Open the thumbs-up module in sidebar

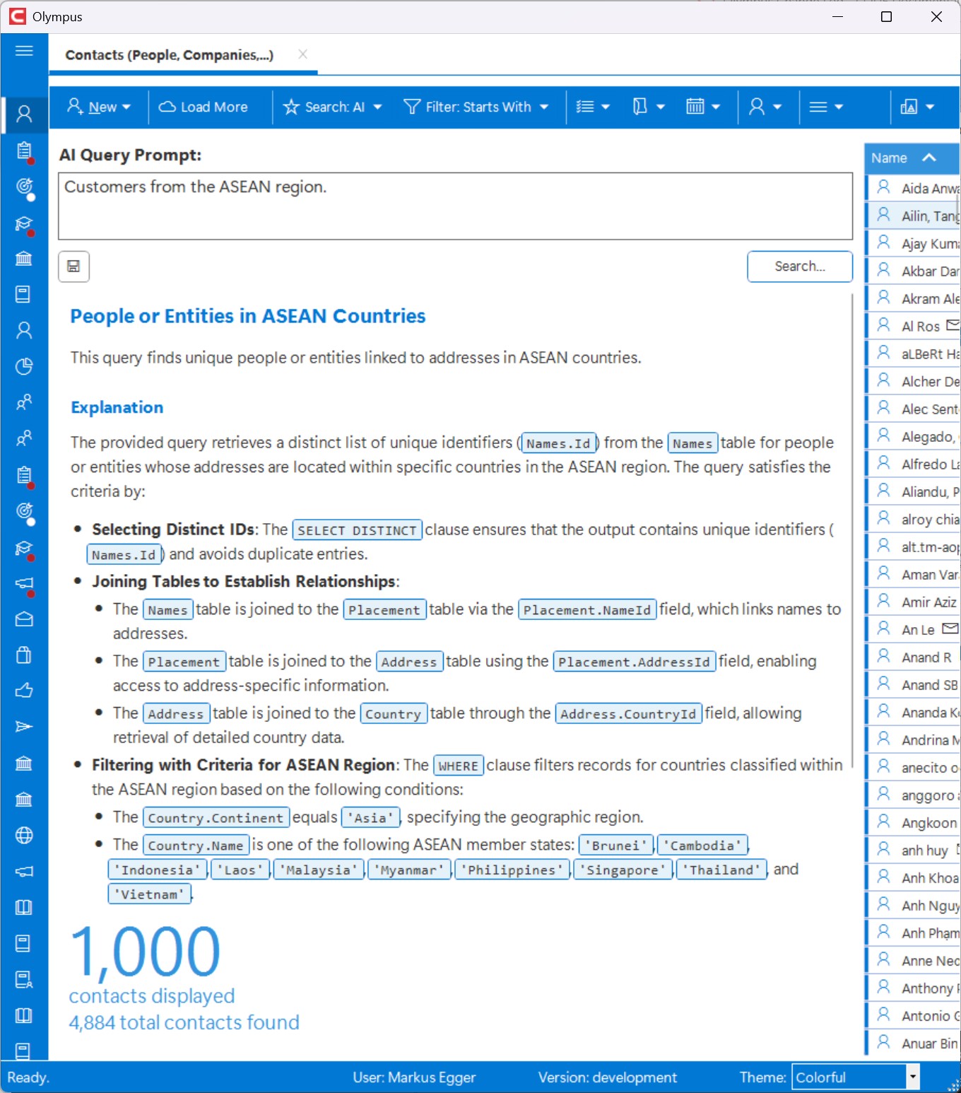click(24, 691)
